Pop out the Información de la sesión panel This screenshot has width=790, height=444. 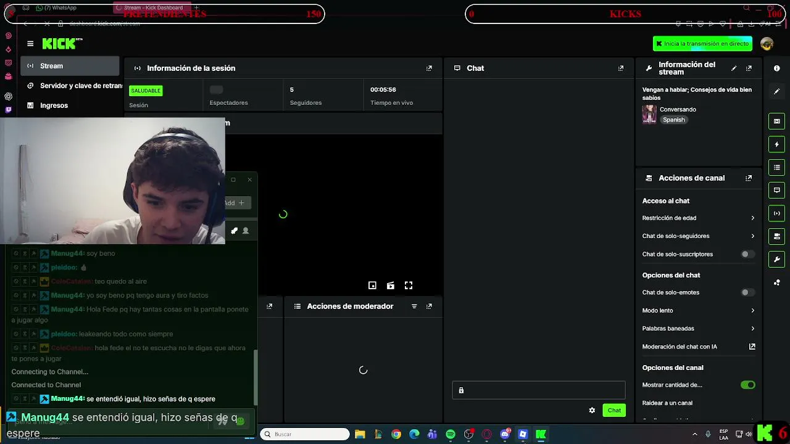click(429, 68)
